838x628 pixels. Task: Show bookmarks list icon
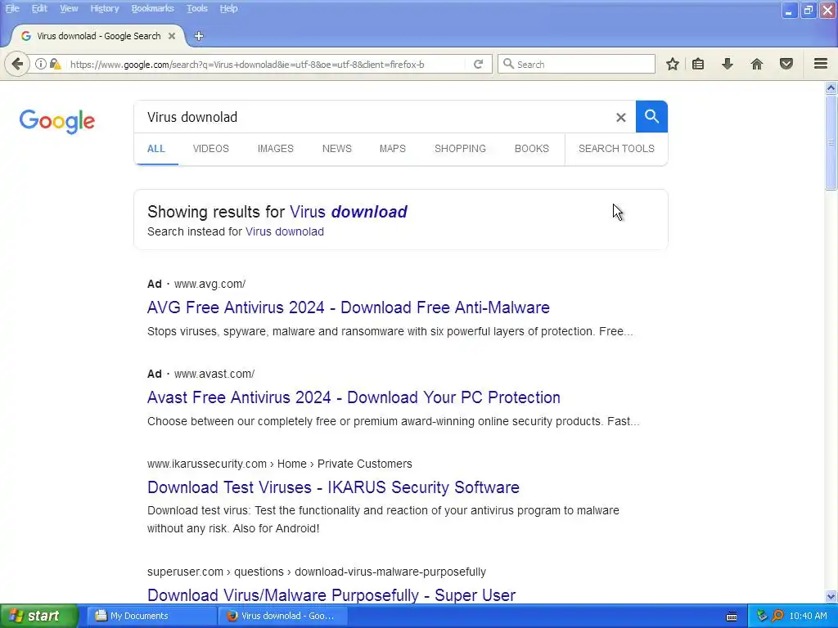pyautogui.click(x=698, y=64)
